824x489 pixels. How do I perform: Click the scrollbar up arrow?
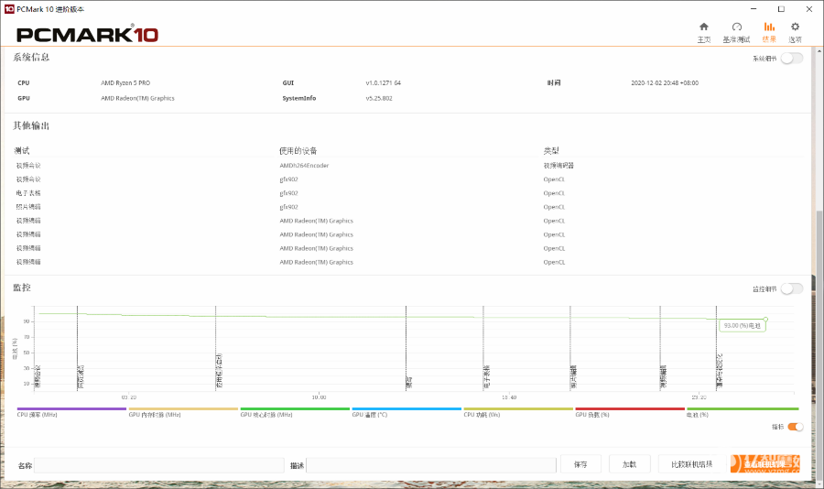pyautogui.click(x=819, y=51)
